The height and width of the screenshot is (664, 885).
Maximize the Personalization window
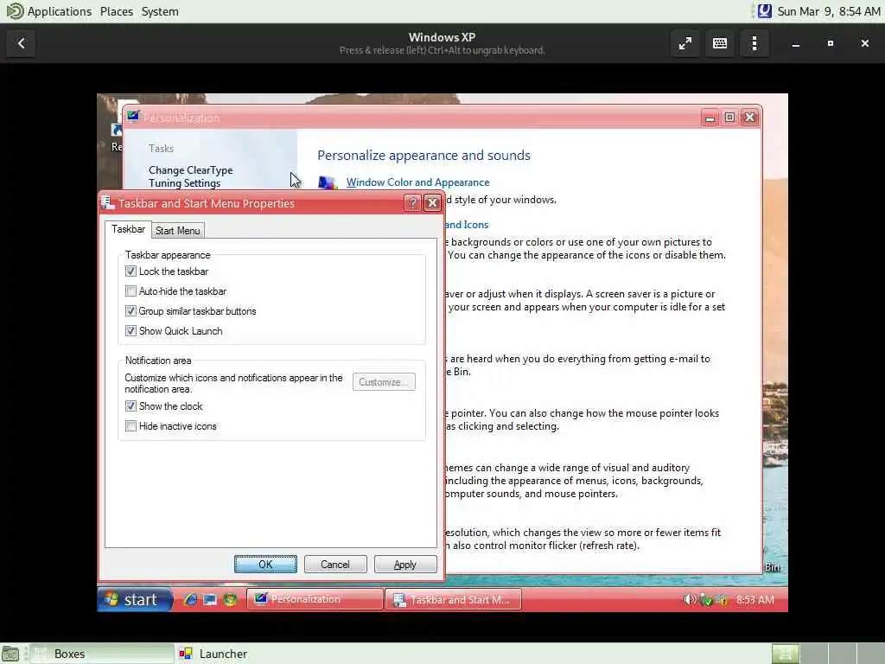click(x=729, y=118)
